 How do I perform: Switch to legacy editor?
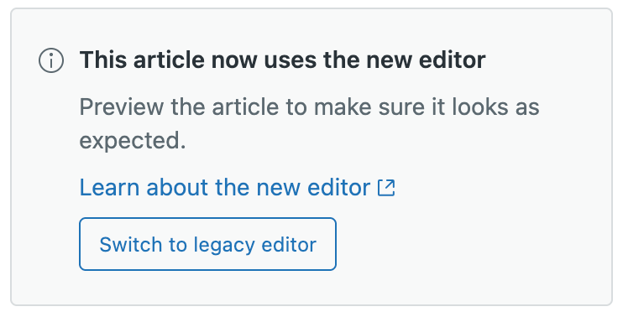tap(207, 244)
